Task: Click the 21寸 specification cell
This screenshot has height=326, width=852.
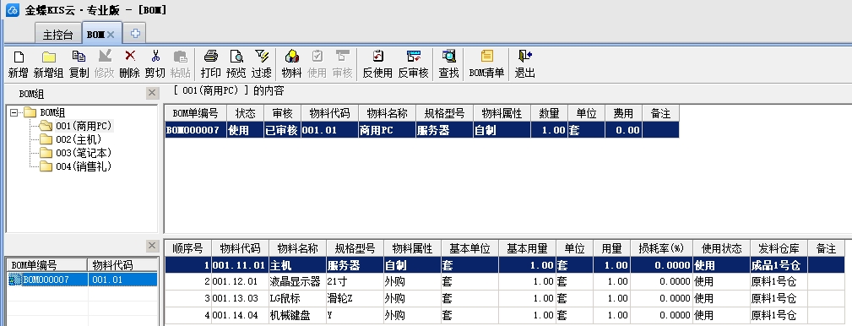Action: point(355,282)
